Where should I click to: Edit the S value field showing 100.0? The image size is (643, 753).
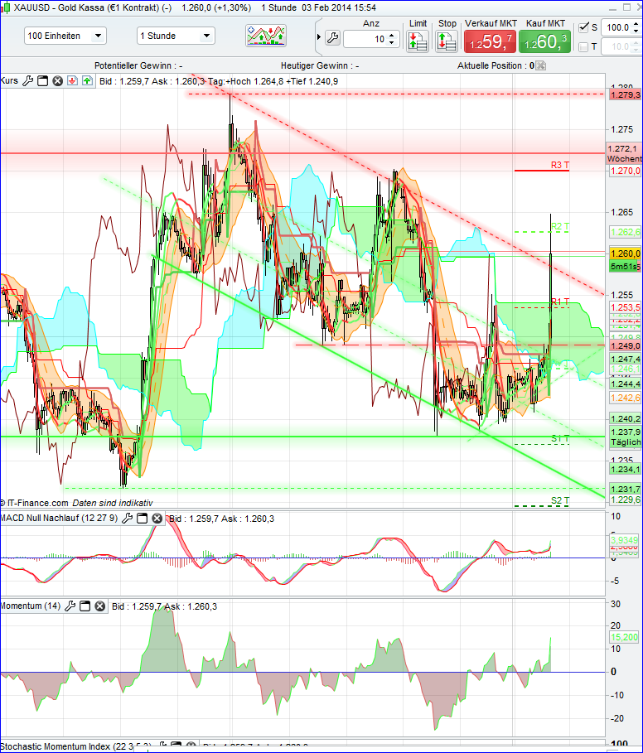click(x=616, y=27)
